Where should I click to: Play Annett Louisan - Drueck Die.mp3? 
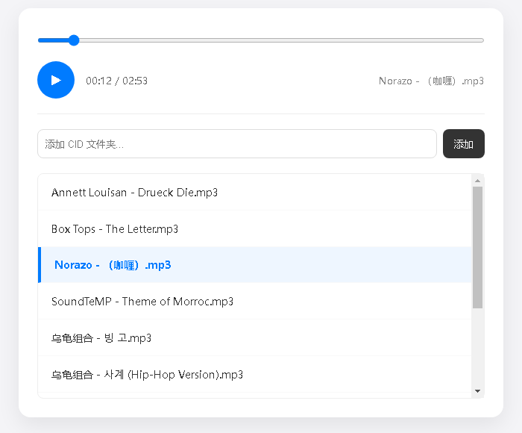(x=134, y=193)
